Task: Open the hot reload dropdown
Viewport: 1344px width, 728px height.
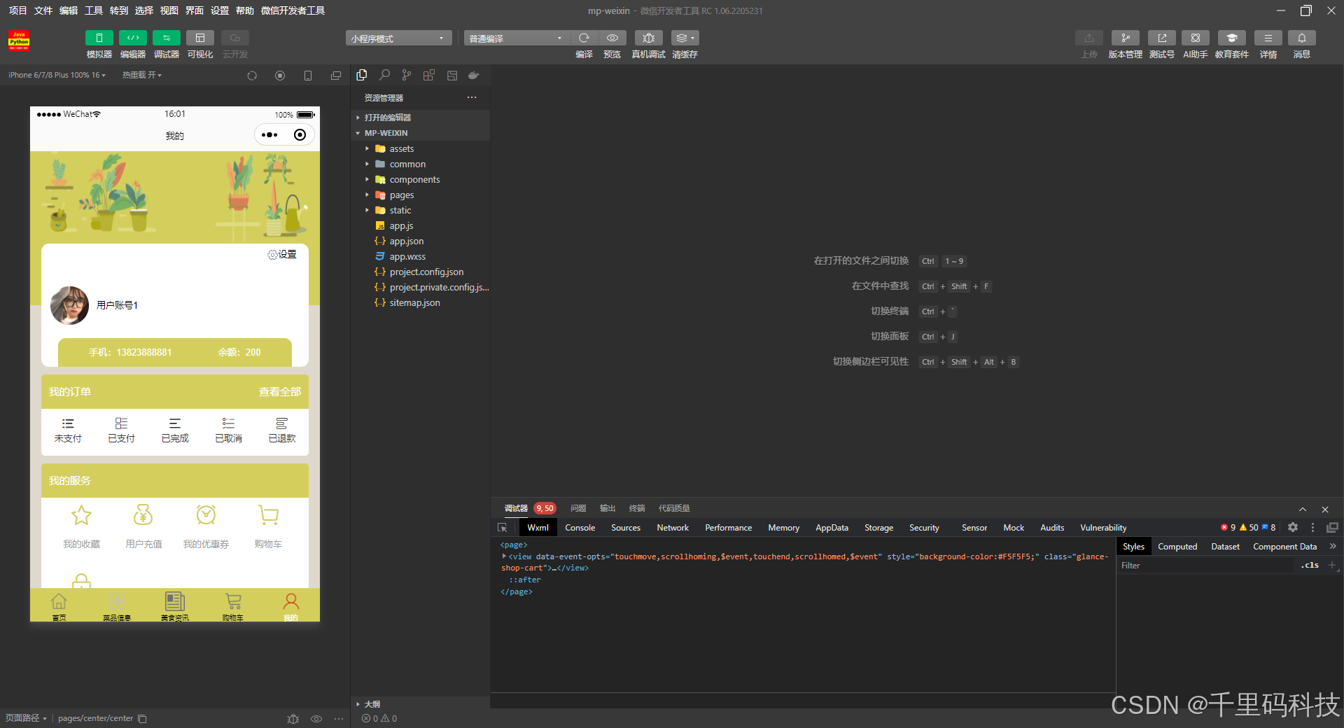Action: click(141, 75)
